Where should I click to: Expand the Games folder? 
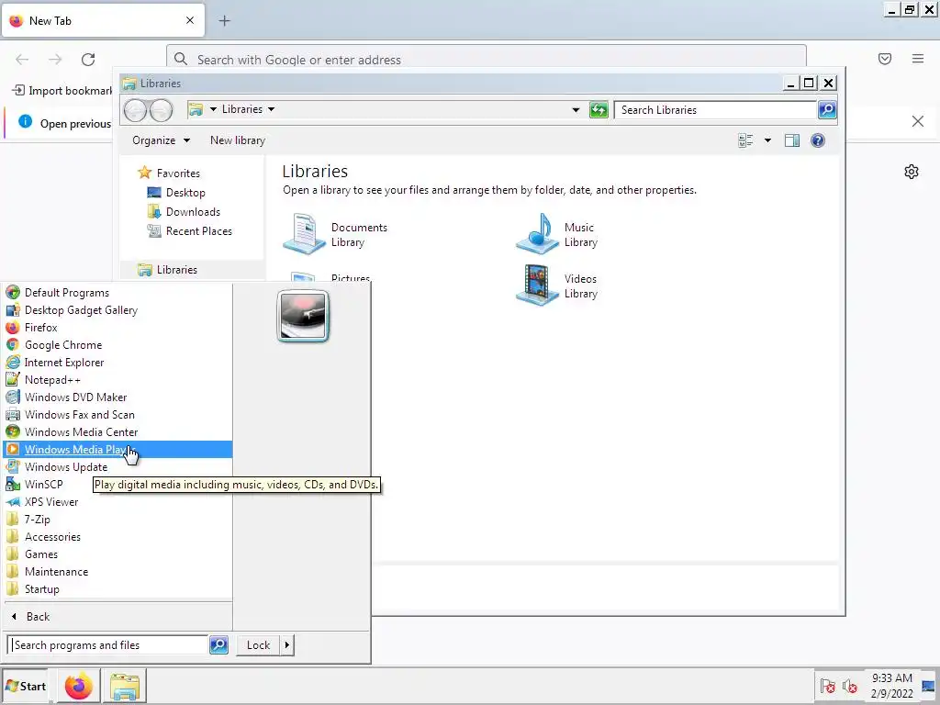coord(117,554)
